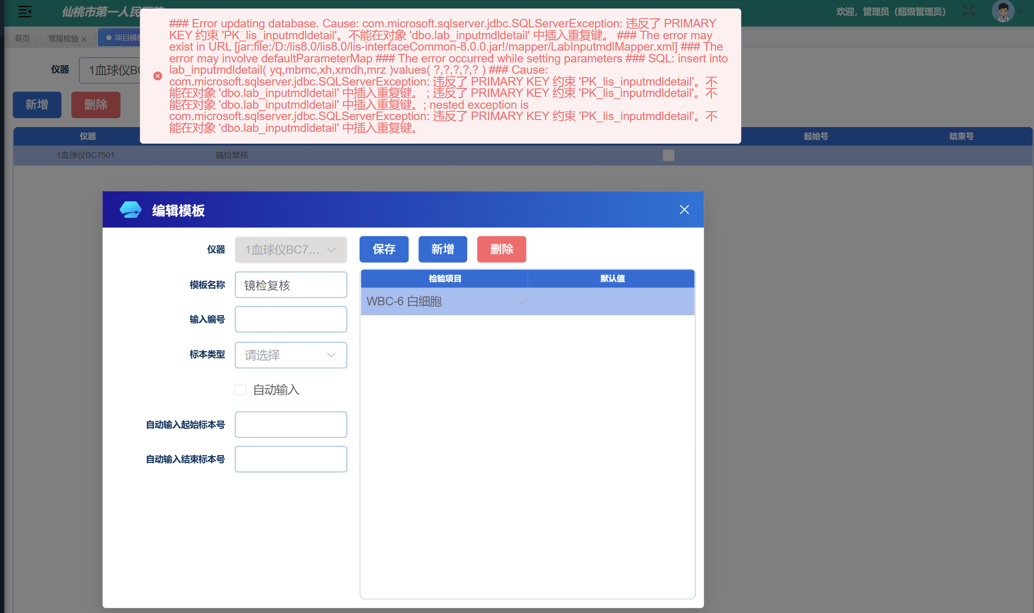The height and width of the screenshot is (613, 1034).
Task: Click the 自动输入起始标本号 input field
Action: pos(291,424)
